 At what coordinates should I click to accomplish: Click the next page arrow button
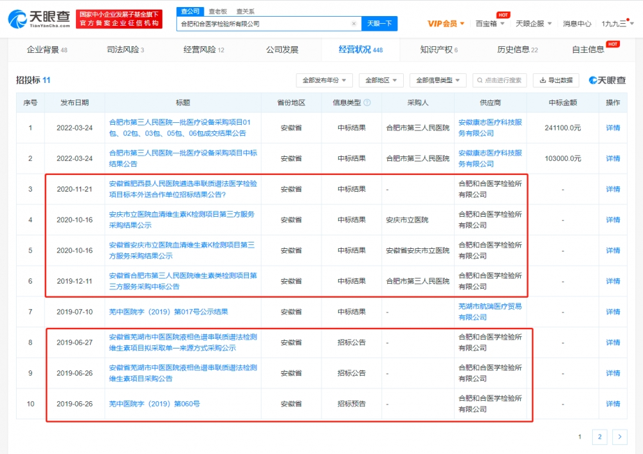620,437
